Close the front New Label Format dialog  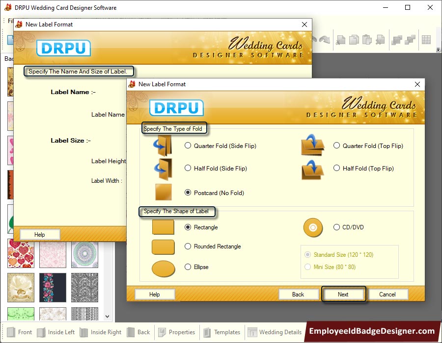pos(417,84)
